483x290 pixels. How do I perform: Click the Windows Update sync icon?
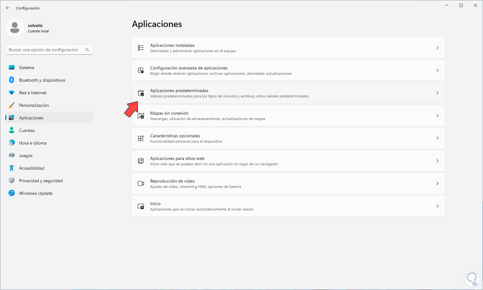click(12, 193)
